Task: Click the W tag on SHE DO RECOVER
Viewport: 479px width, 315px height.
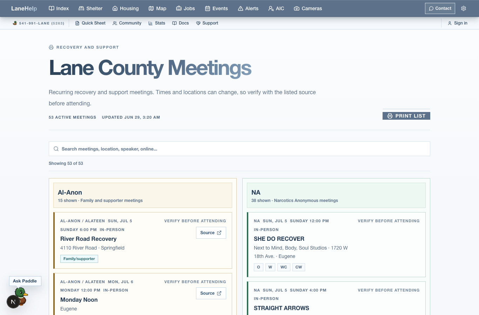Action: [x=270, y=267]
